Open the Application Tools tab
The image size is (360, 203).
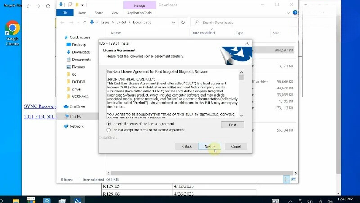click(x=139, y=13)
